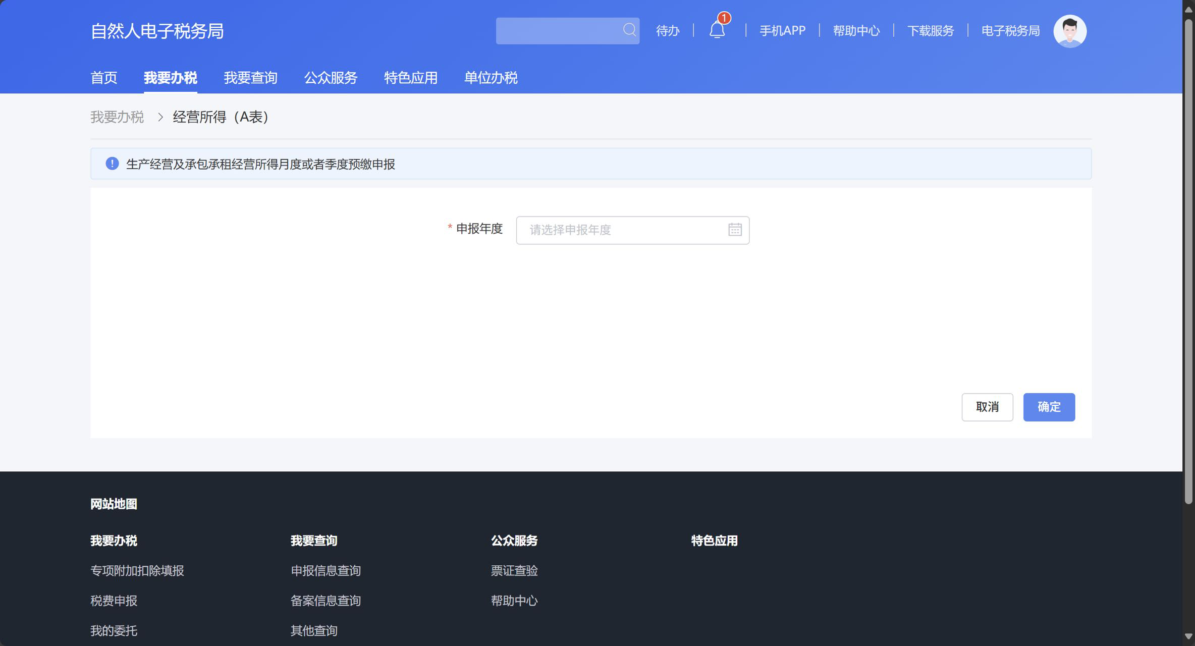This screenshot has width=1195, height=646.
Task: Click the calendar icon in 申报年度 field
Action: 735,230
